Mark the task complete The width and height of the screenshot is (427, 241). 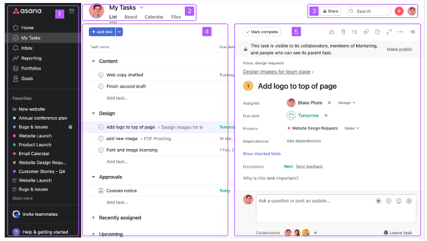coord(262,32)
